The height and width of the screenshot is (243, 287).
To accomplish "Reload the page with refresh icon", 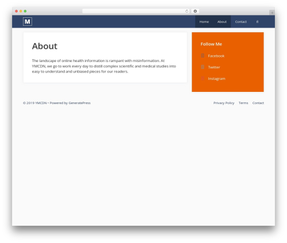I will click(x=187, y=11).
